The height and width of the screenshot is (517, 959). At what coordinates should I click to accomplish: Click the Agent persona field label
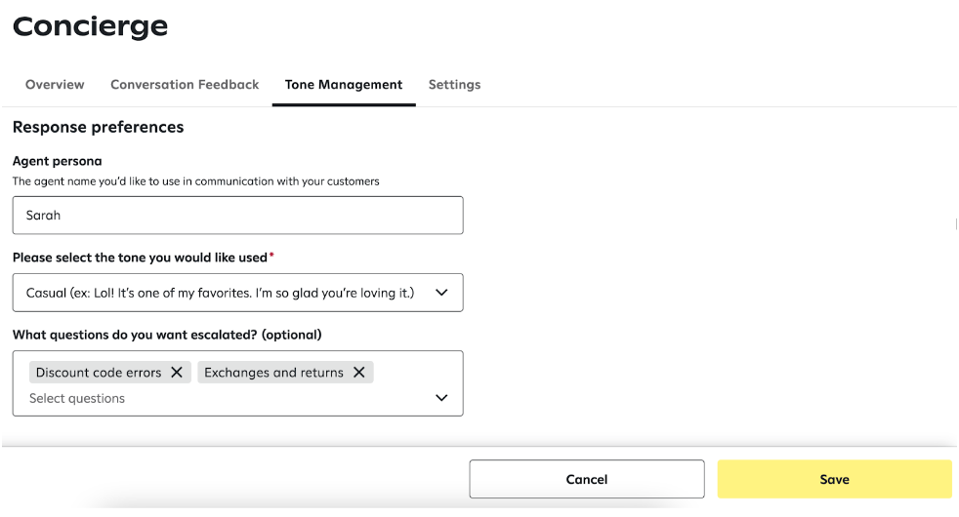57,161
